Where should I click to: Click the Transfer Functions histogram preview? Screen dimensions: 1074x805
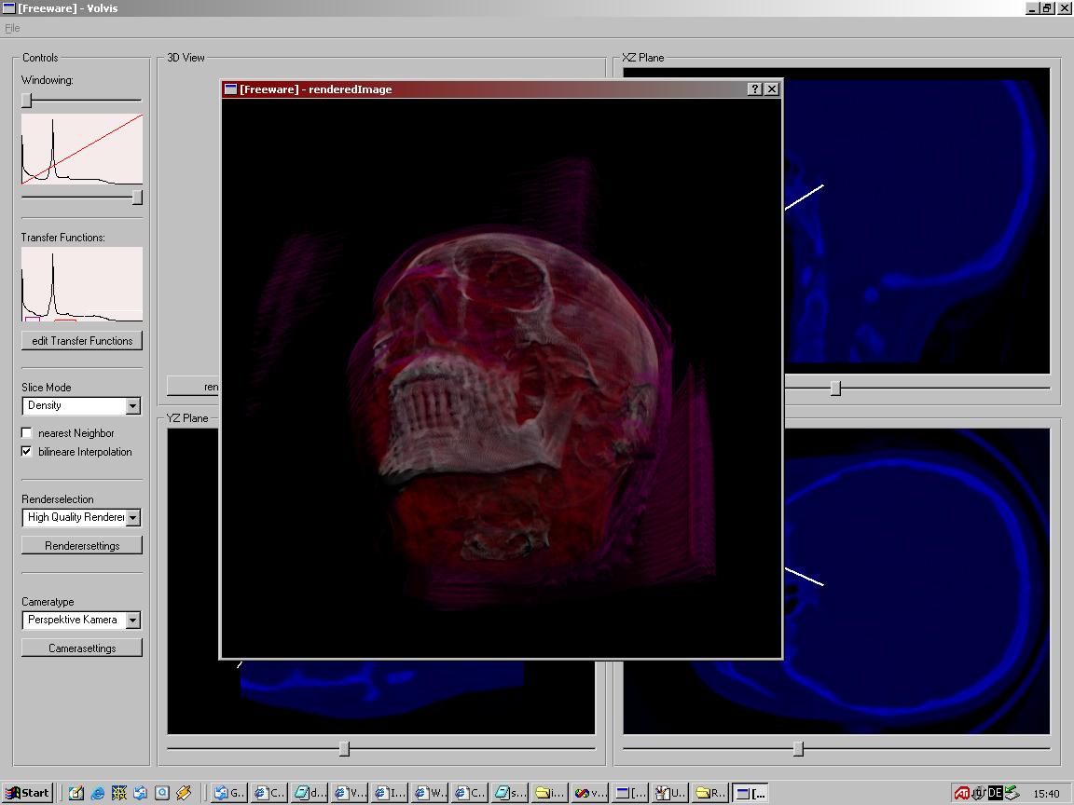pos(82,284)
